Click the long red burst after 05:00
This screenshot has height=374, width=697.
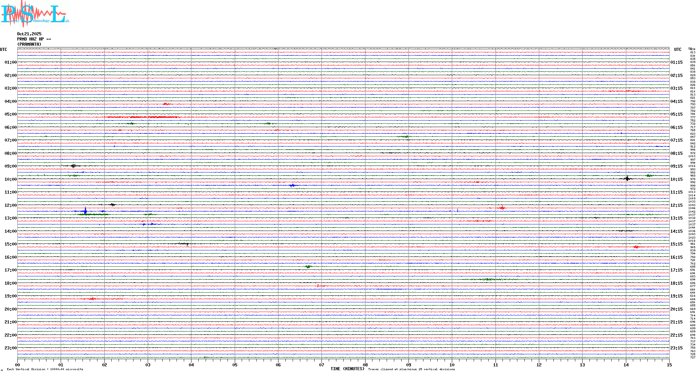pos(142,117)
